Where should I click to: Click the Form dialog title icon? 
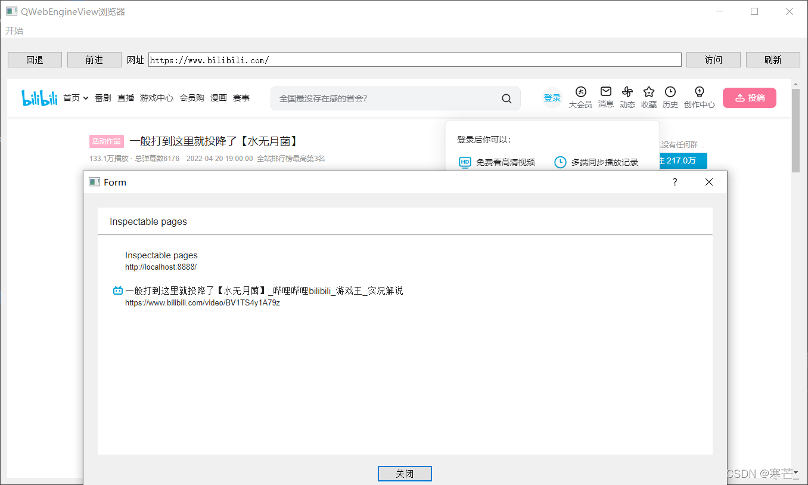coord(94,183)
